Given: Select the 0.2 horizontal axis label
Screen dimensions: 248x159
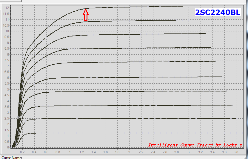Looking at the screenshot, I should pos(22,152).
